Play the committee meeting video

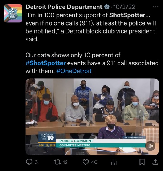[x=92, y=117]
